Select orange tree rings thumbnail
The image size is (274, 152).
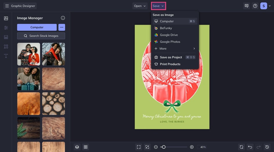coord(29,103)
